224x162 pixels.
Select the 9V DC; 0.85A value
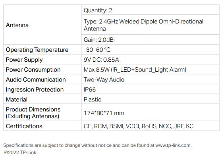click(101, 60)
